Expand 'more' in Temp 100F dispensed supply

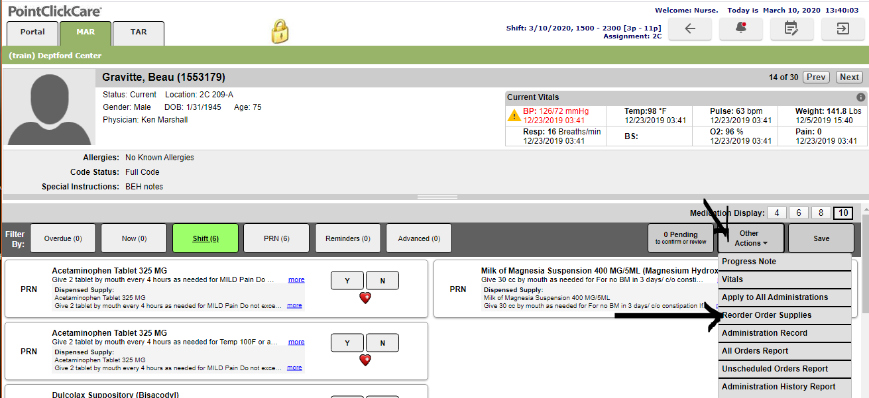[x=294, y=368]
